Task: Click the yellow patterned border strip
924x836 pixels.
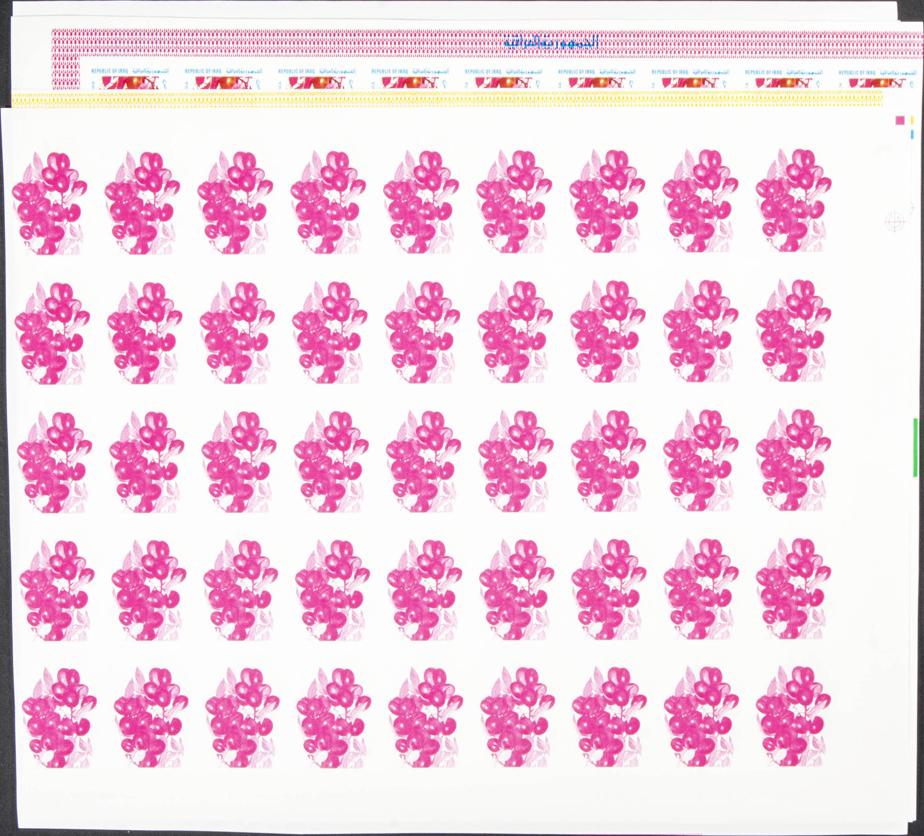Action: (447, 99)
